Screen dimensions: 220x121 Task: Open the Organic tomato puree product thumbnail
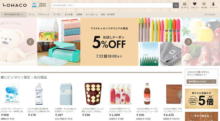147,94
